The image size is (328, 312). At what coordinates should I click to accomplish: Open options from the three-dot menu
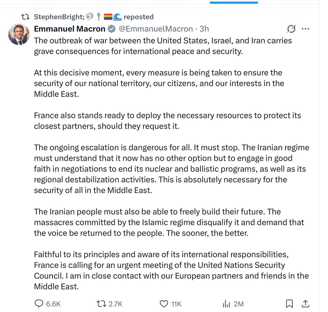pos(305,29)
